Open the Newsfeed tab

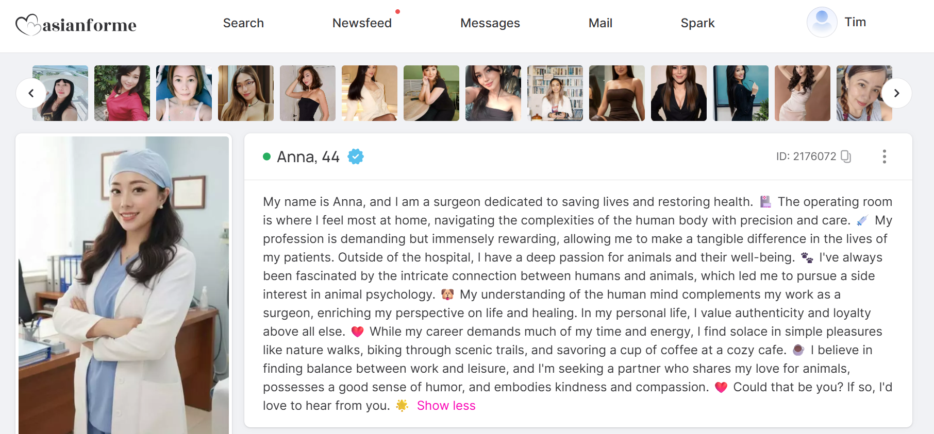(362, 23)
